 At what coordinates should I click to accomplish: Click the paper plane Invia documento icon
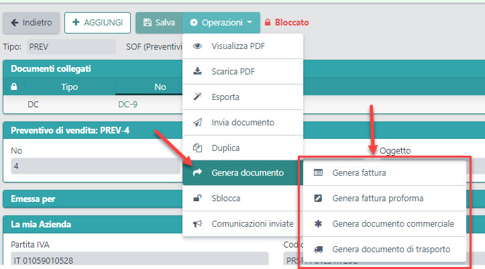(x=197, y=122)
